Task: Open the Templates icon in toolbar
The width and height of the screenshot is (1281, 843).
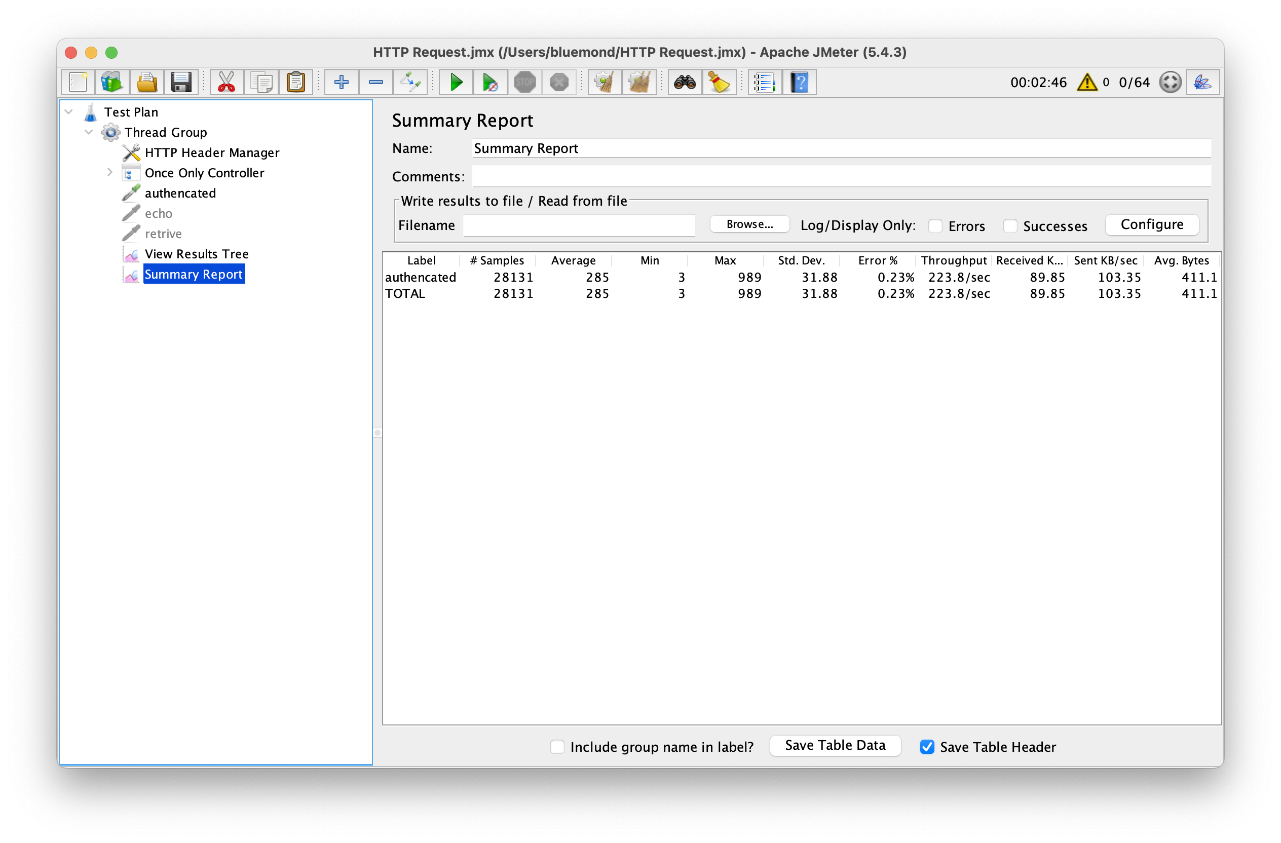Action: pos(112,82)
